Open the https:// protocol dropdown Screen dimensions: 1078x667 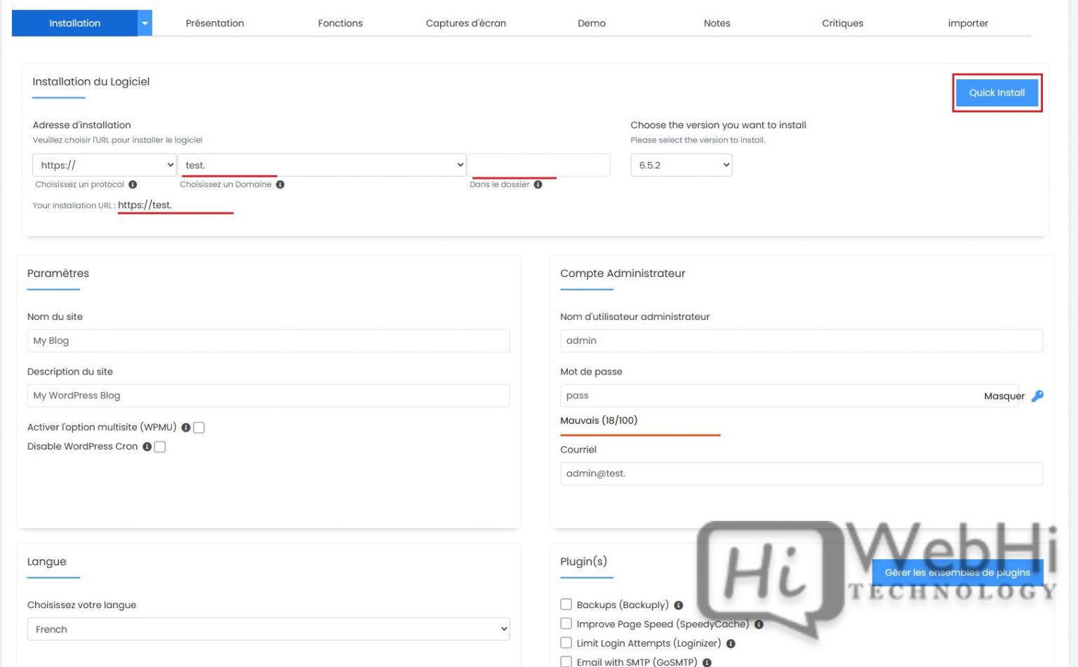pos(104,165)
